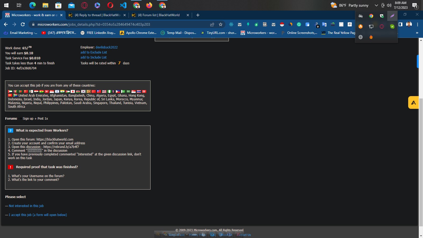Open the Google Translate extension

(x=324, y=24)
